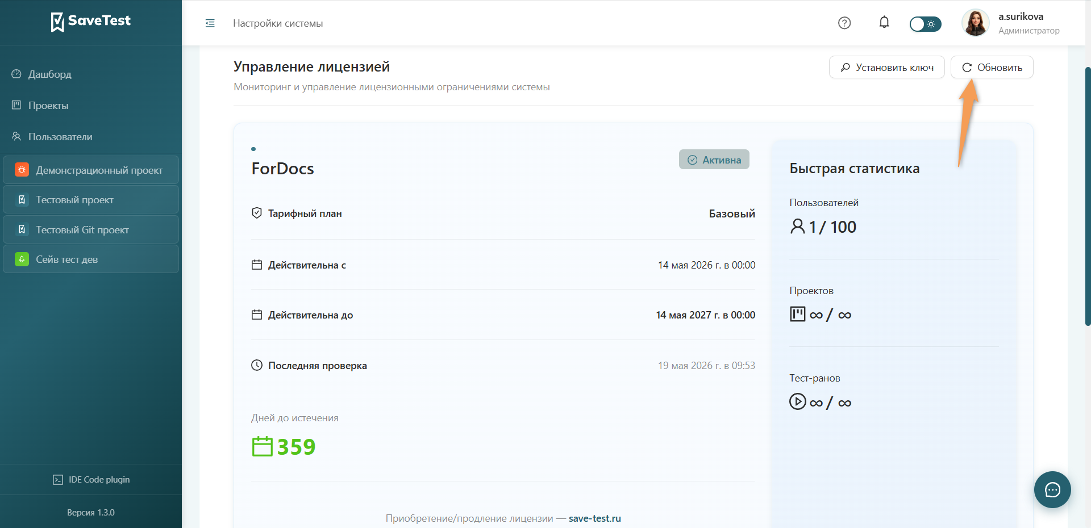Collapse the sidebar with the menu icon
Screen dimensions: 1091x528
click(x=210, y=23)
